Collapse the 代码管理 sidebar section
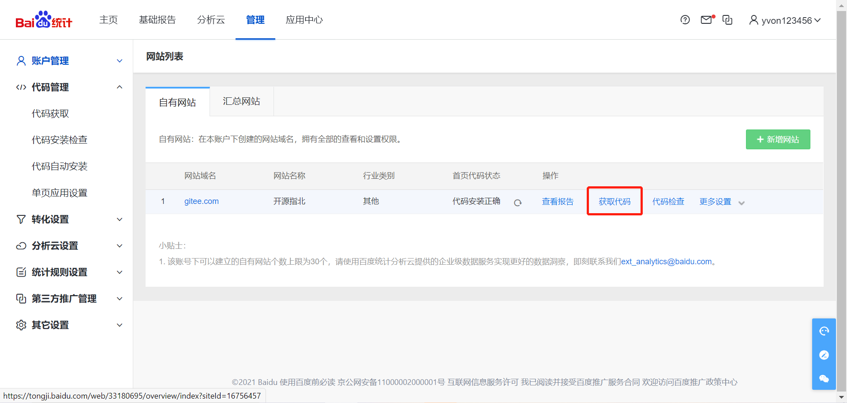This screenshot has width=847, height=403. tap(120, 87)
